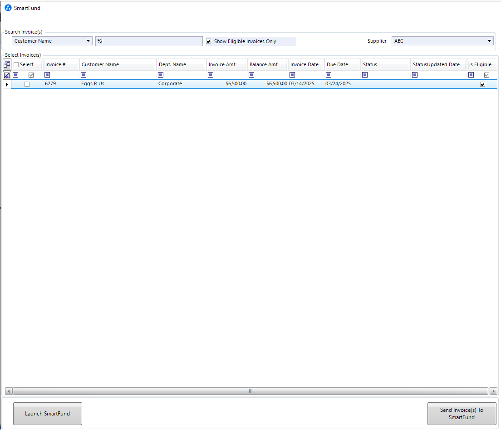501x430 pixels.
Task: Click the horizontal scrollbar right arrow
Action: pos(493,391)
